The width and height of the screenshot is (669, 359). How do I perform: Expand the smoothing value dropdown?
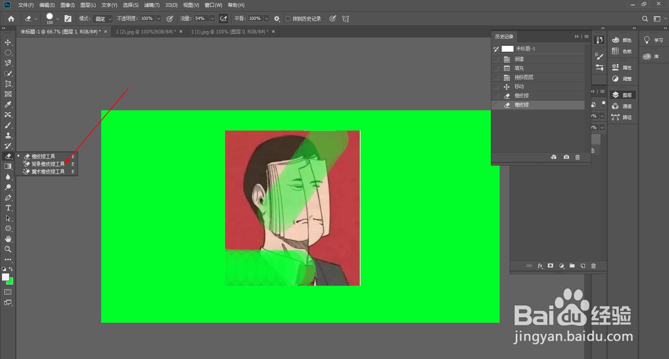click(x=267, y=19)
